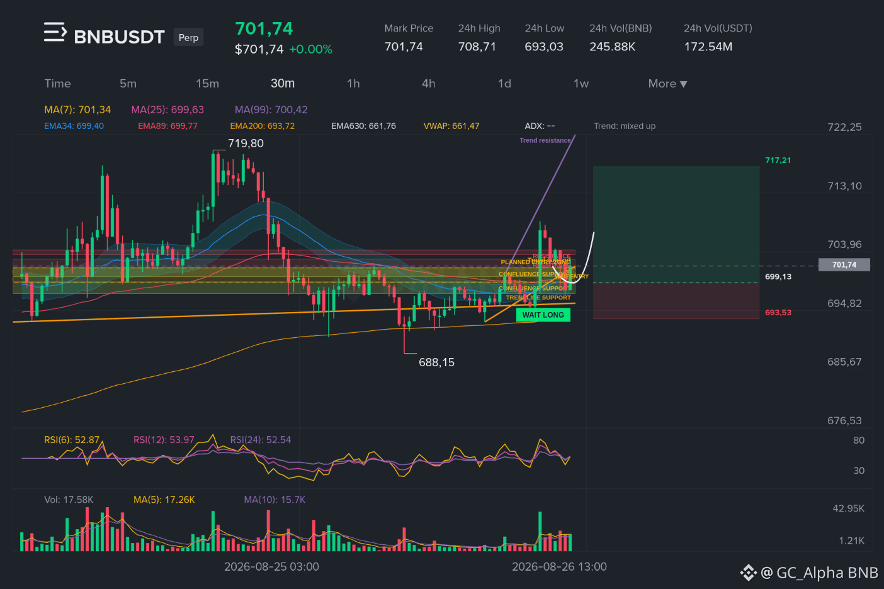This screenshot has height=589, width=884.
Task: Click the Vol: 17.58K label
Action: [69, 500]
